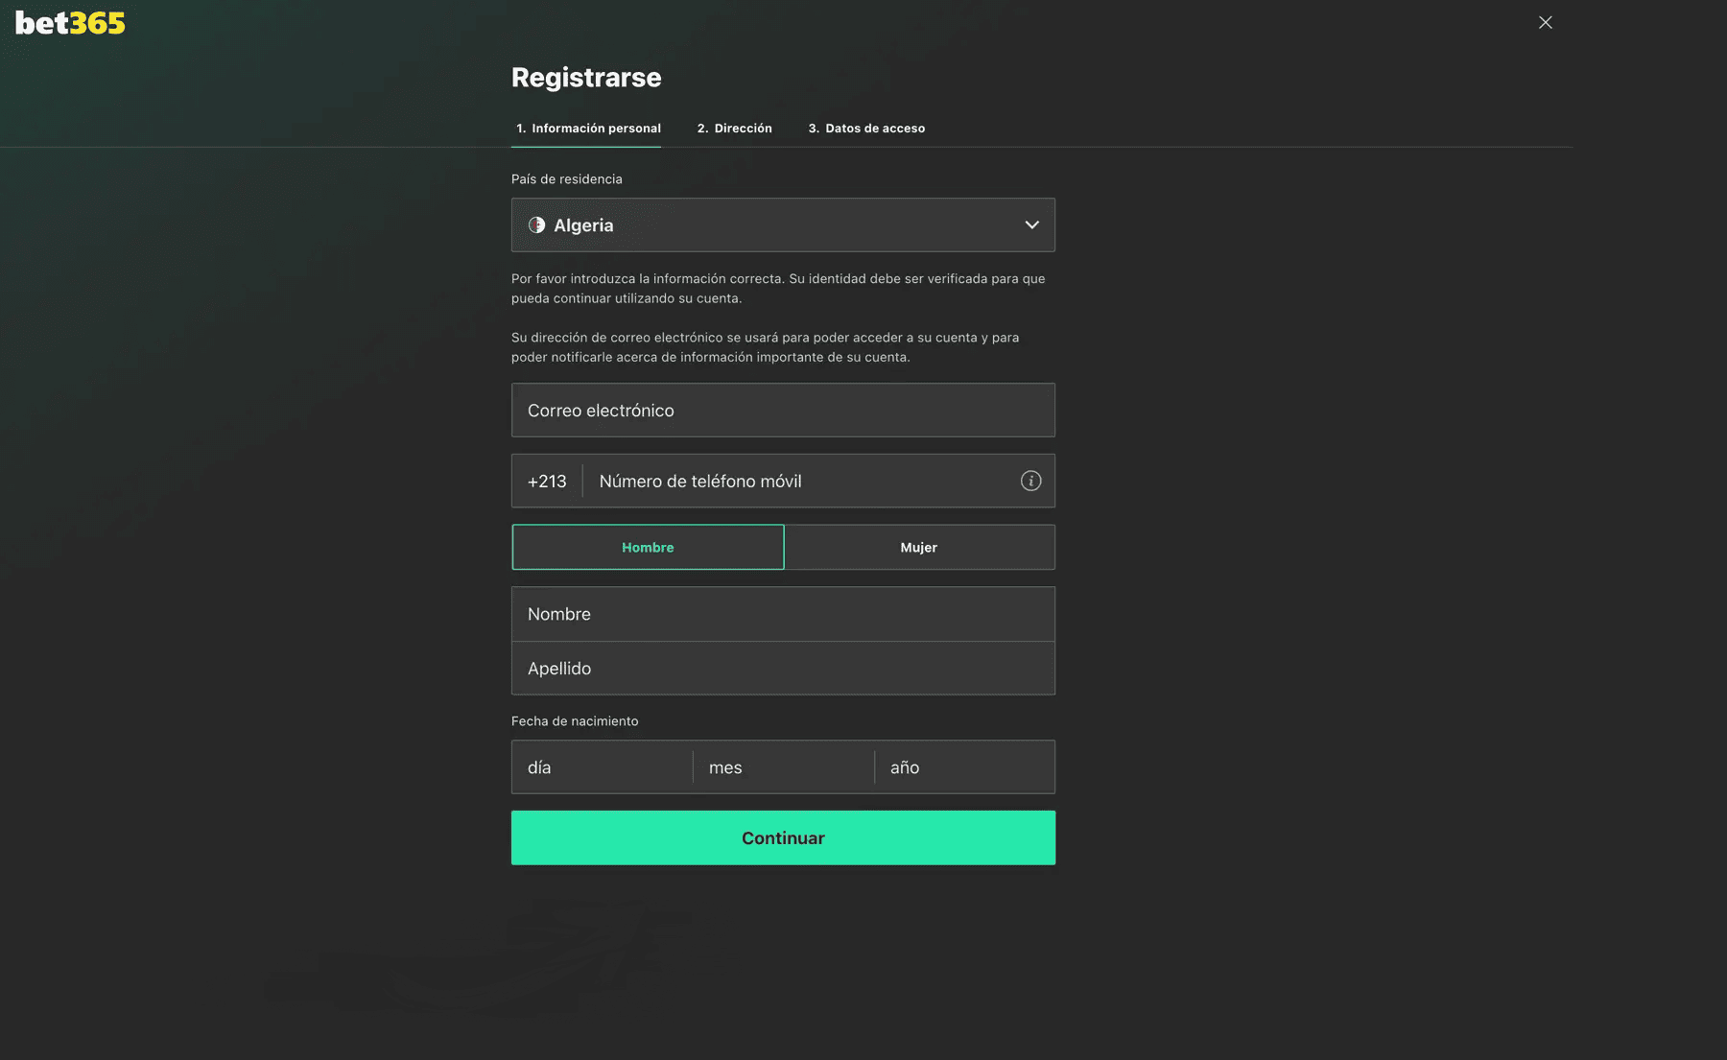Click the paragraph starting Por favor introduzca

coord(778,289)
